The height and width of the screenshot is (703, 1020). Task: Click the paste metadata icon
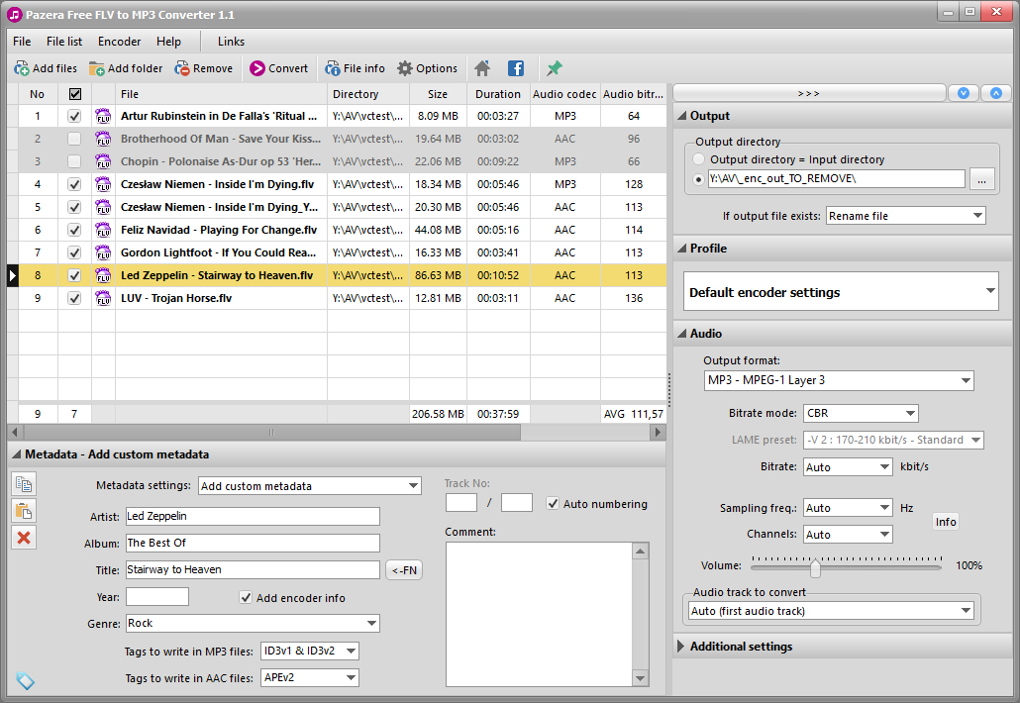click(24, 511)
